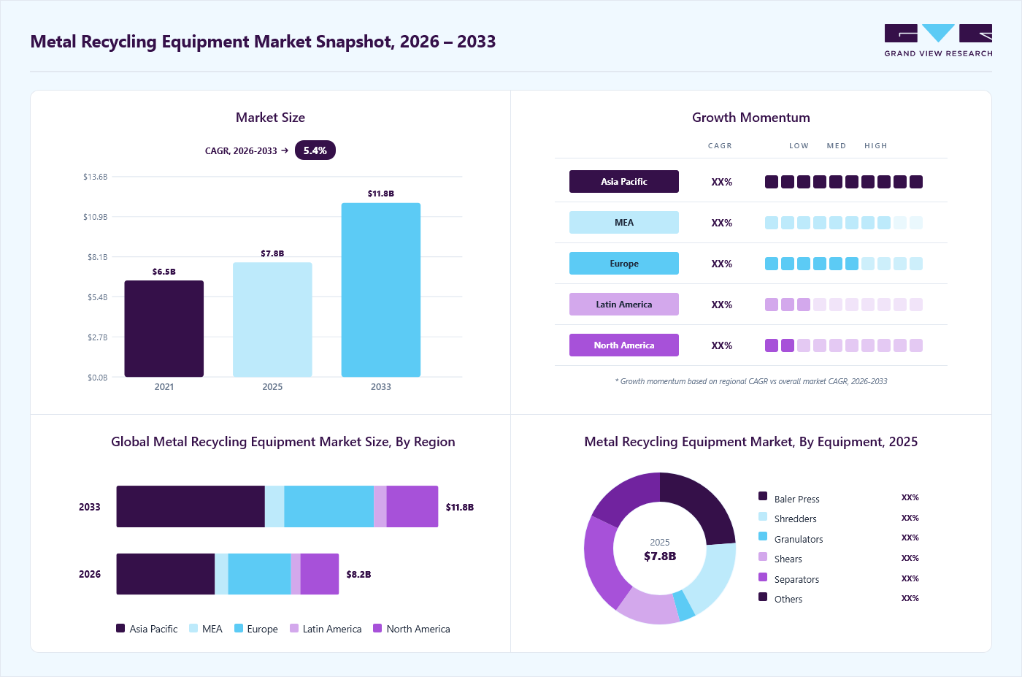Click the $6.5B label above 2021 bar
1022x677 pixels.
pos(164,272)
